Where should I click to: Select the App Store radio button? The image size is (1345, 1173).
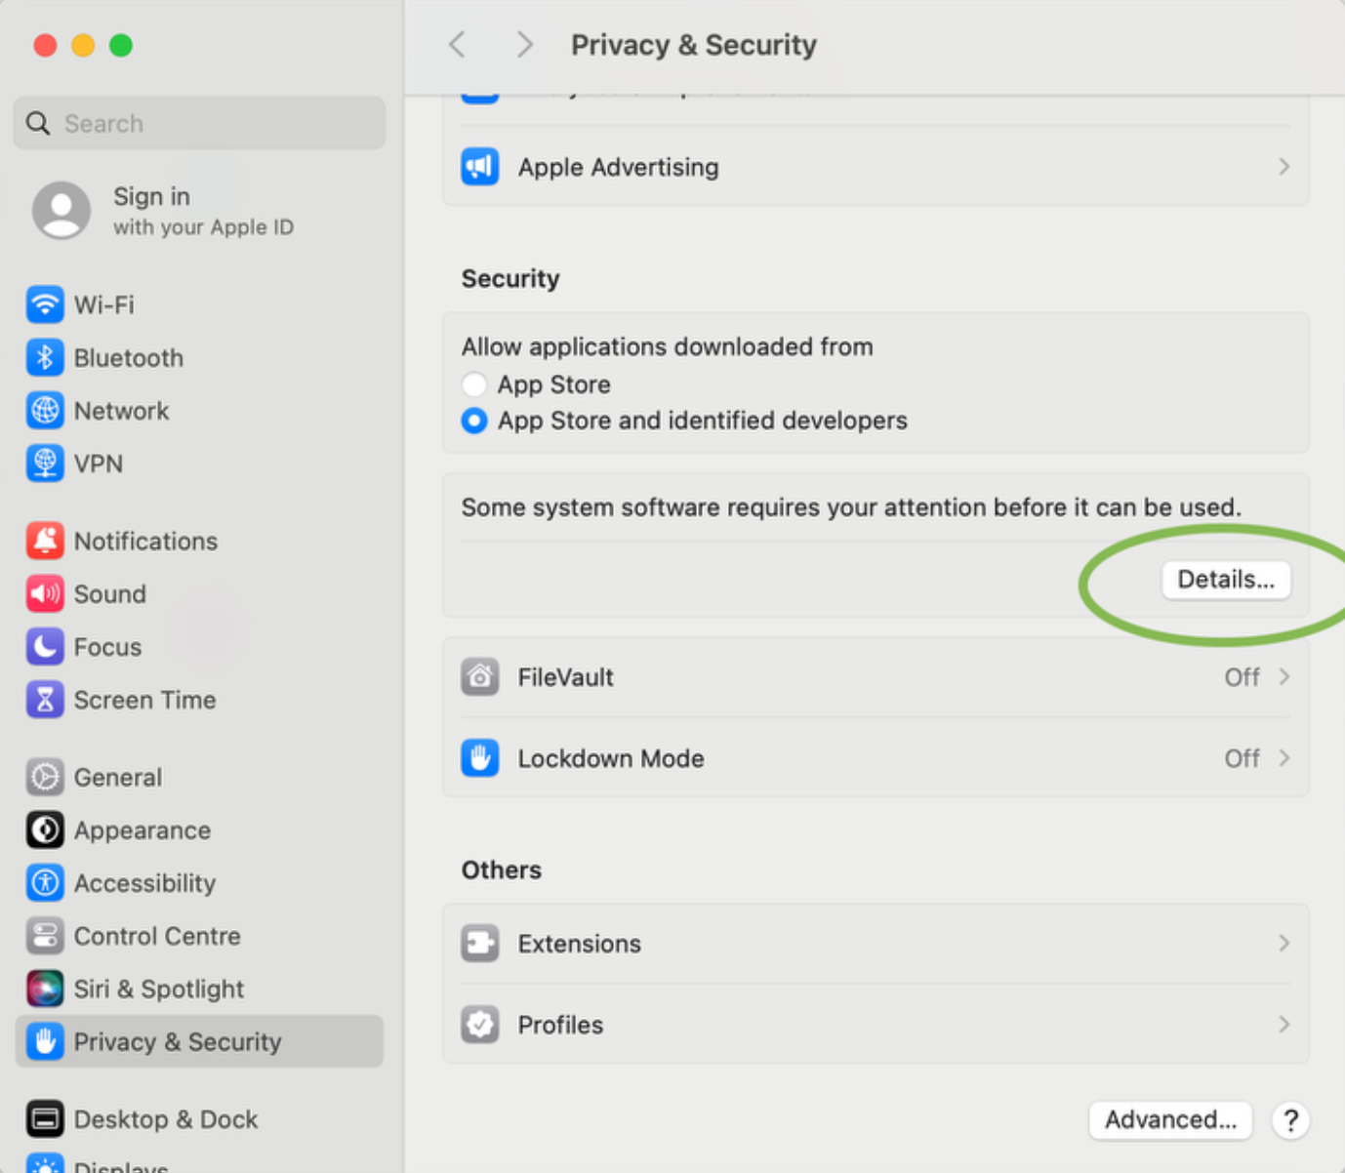pos(474,384)
